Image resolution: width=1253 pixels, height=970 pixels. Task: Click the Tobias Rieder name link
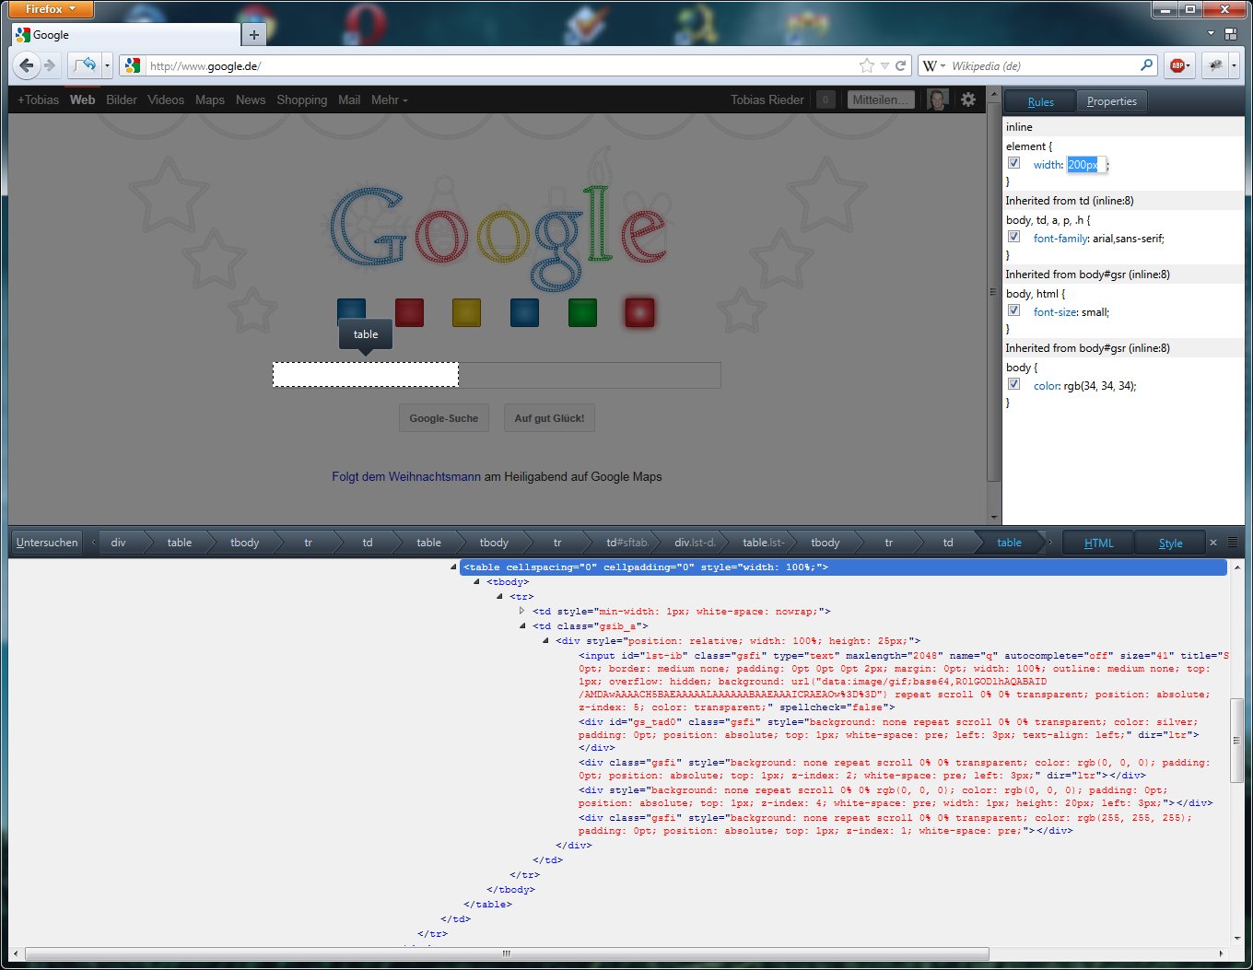click(767, 99)
